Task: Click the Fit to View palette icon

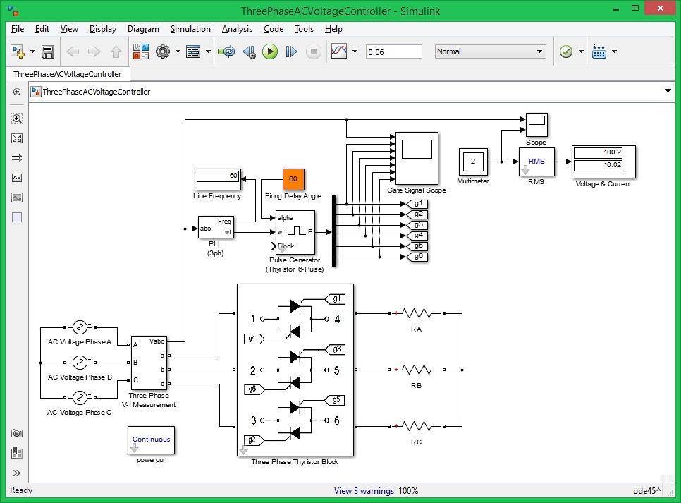Action: [17, 138]
